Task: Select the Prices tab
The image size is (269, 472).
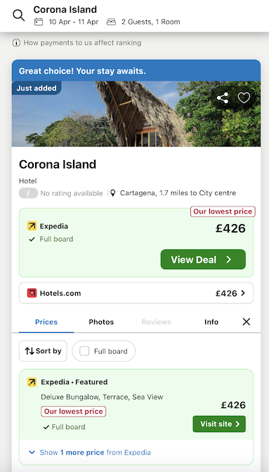Action: coord(46,322)
